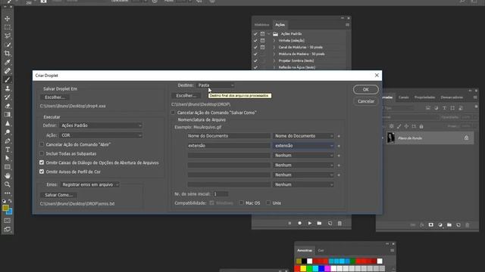The height and width of the screenshot is (272, 485).
Task: Click the Plano de Fundo layer thumbnail
Action: 391,138
